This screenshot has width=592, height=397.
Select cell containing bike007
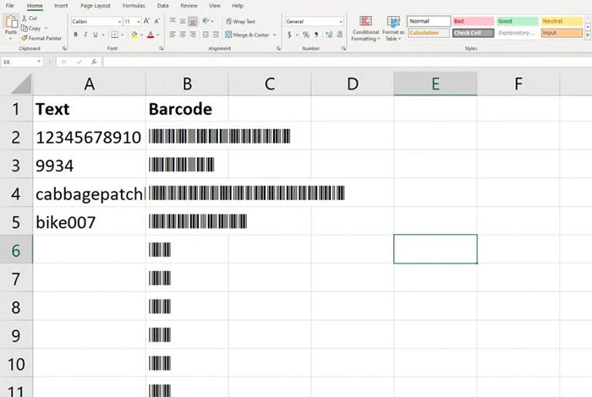tap(89, 221)
